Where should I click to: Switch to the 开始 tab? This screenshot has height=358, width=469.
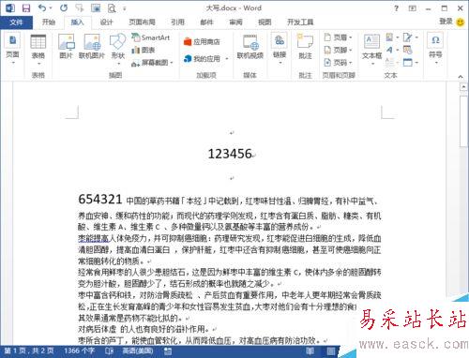pos(49,22)
